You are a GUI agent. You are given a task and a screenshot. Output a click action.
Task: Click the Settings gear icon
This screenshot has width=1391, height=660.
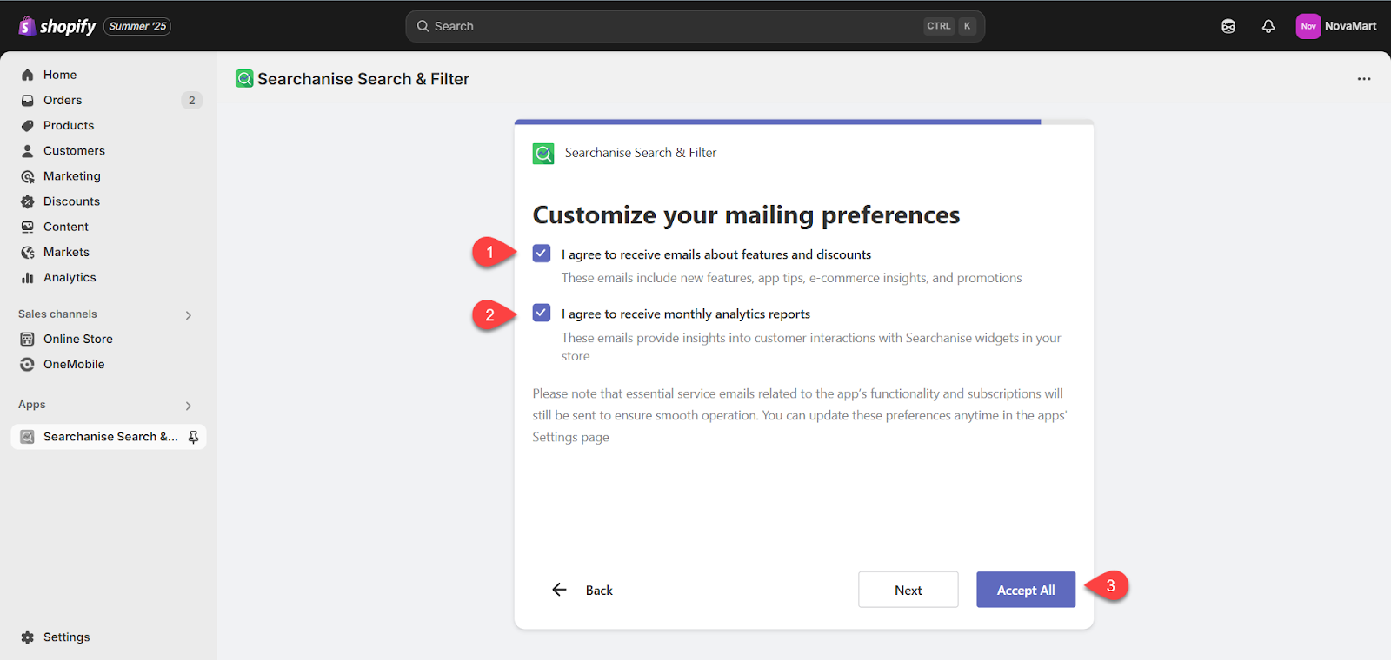[x=28, y=637]
